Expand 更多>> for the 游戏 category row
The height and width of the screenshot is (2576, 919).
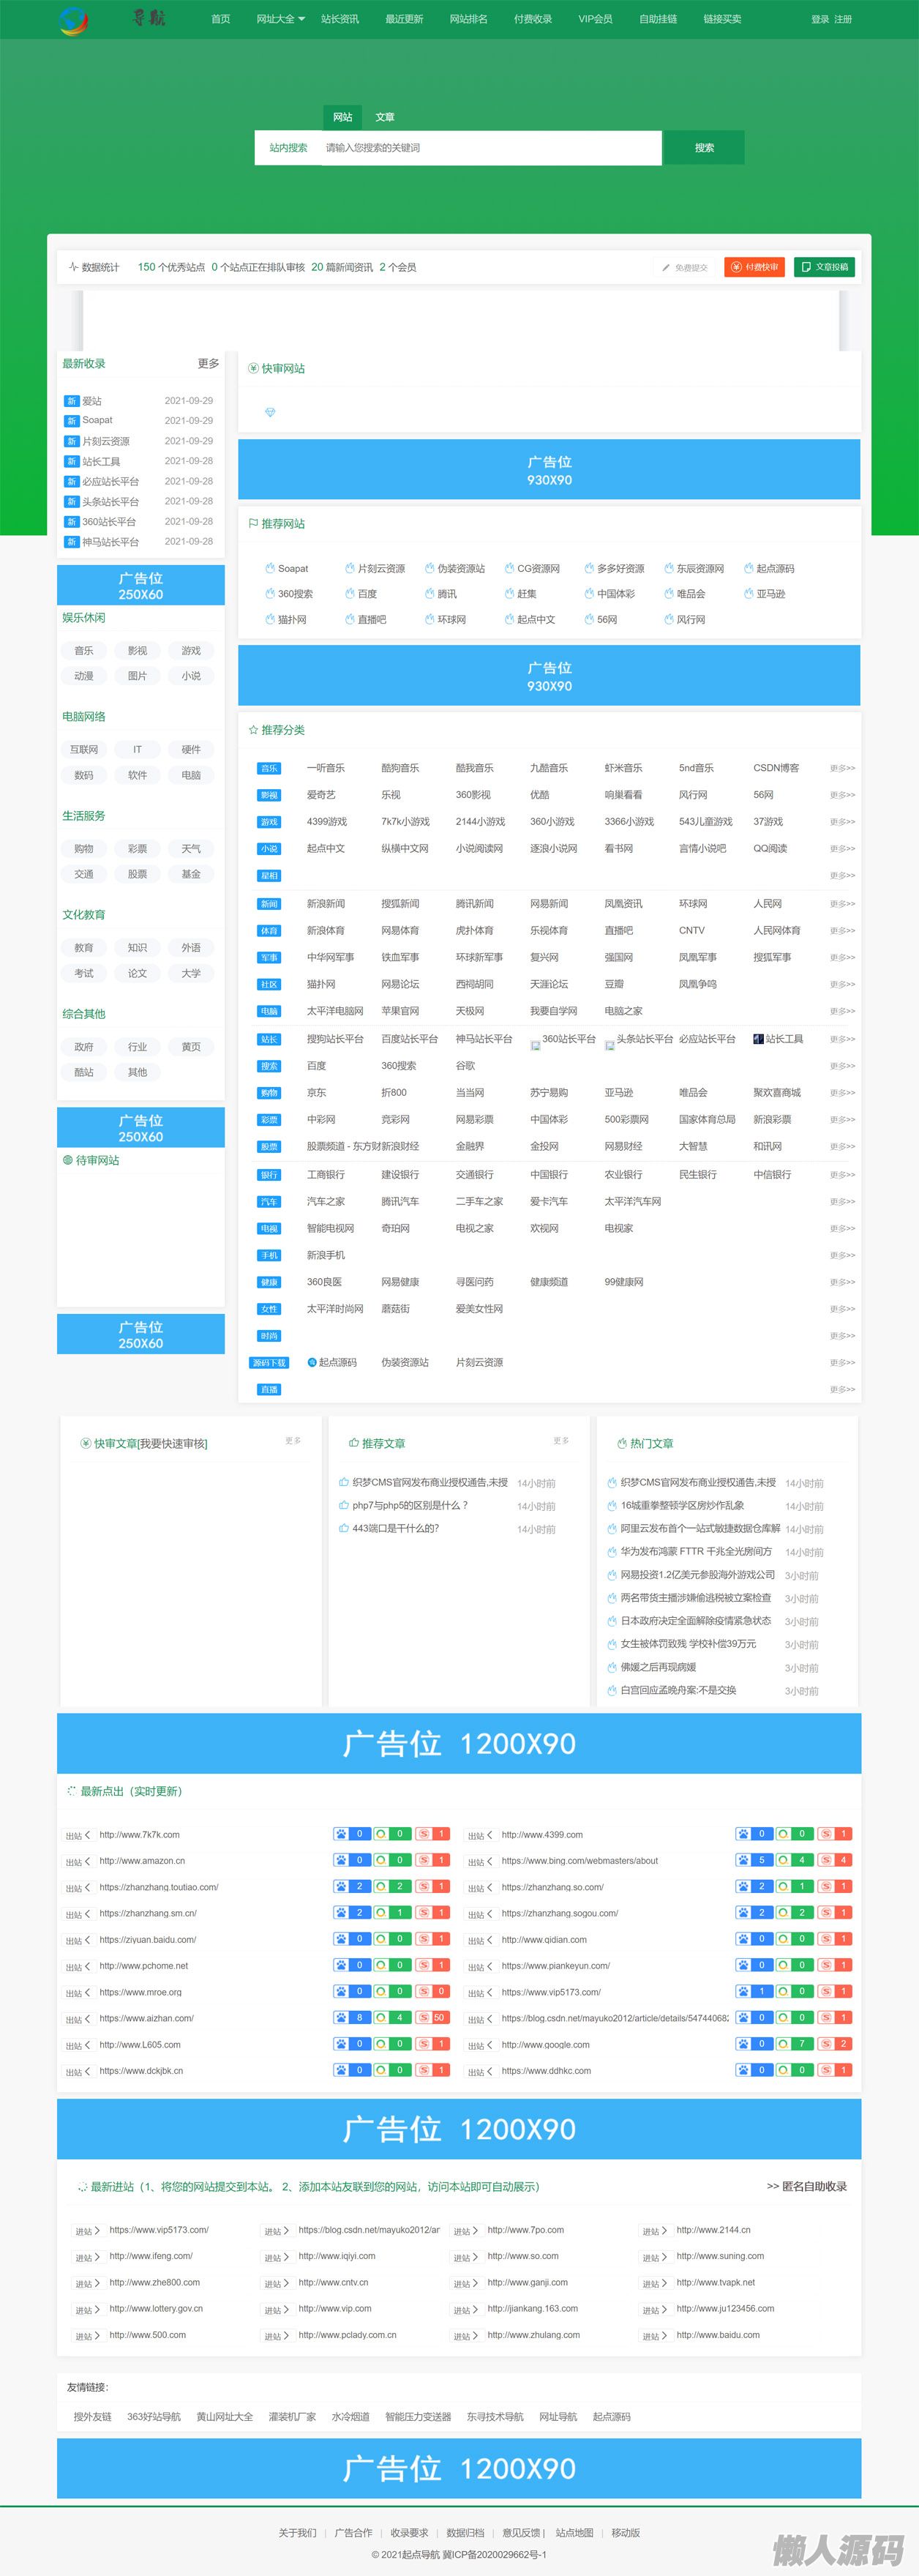point(842,822)
